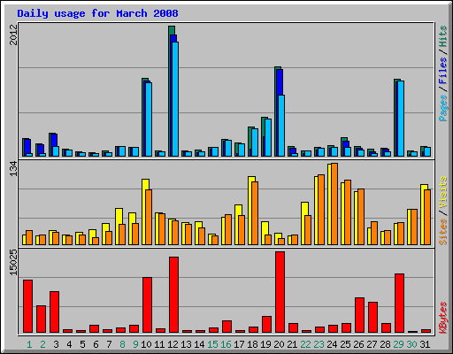Click day 29 on the x-axis
This screenshot has height=354, width=453.
398,344
